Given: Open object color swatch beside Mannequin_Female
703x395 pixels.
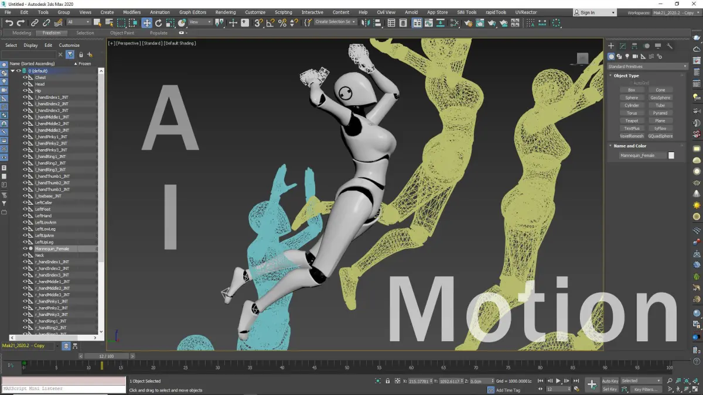Looking at the screenshot, I should pos(671,156).
